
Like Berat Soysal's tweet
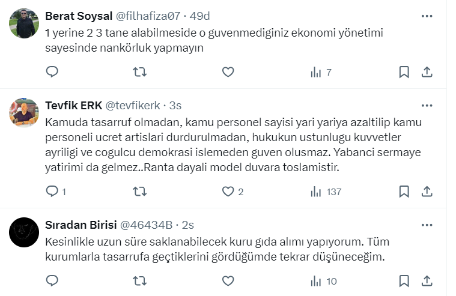tap(228, 72)
